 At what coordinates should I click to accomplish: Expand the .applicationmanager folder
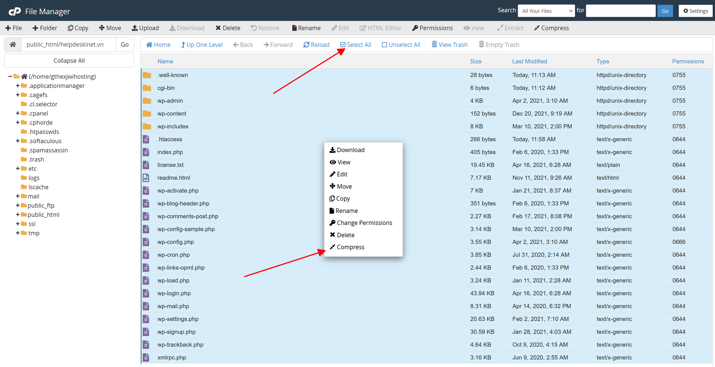(18, 86)
